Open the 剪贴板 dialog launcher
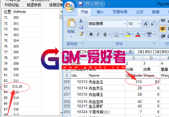 point(83,43)
